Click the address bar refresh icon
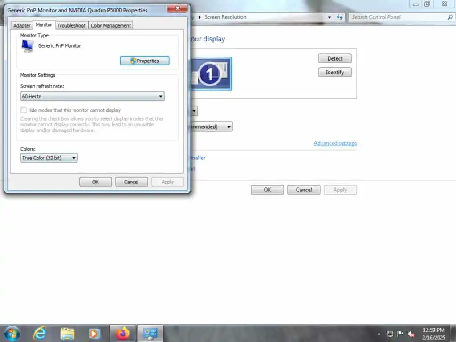The width and height of the screenshot is (456, 342). [339, 17]
